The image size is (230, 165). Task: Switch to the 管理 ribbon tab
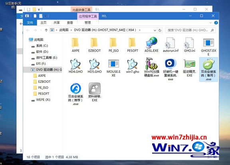coord(87,23)
